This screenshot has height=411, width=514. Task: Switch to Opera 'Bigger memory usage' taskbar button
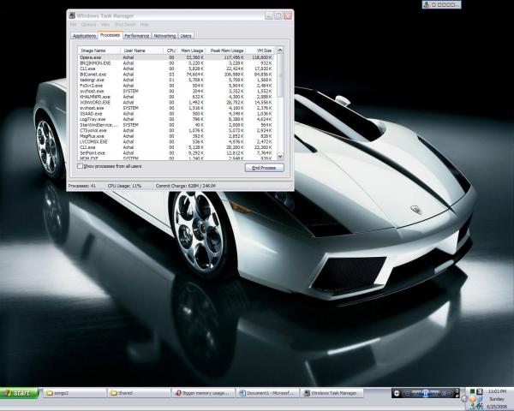(203, 393)
